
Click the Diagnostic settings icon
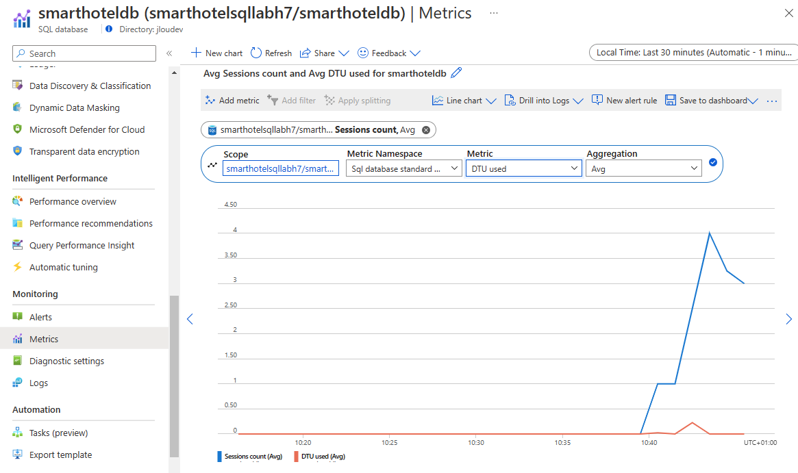(x=17, y=361)
